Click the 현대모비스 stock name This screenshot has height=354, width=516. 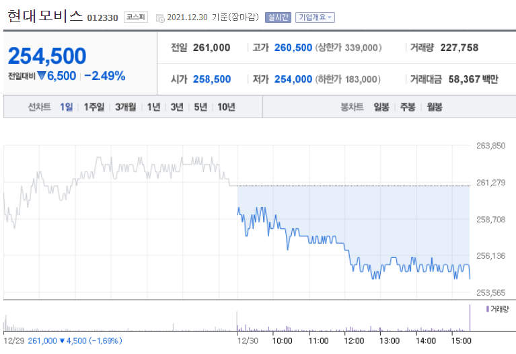45,16
